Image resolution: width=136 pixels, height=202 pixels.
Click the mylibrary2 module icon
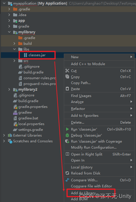15,90
